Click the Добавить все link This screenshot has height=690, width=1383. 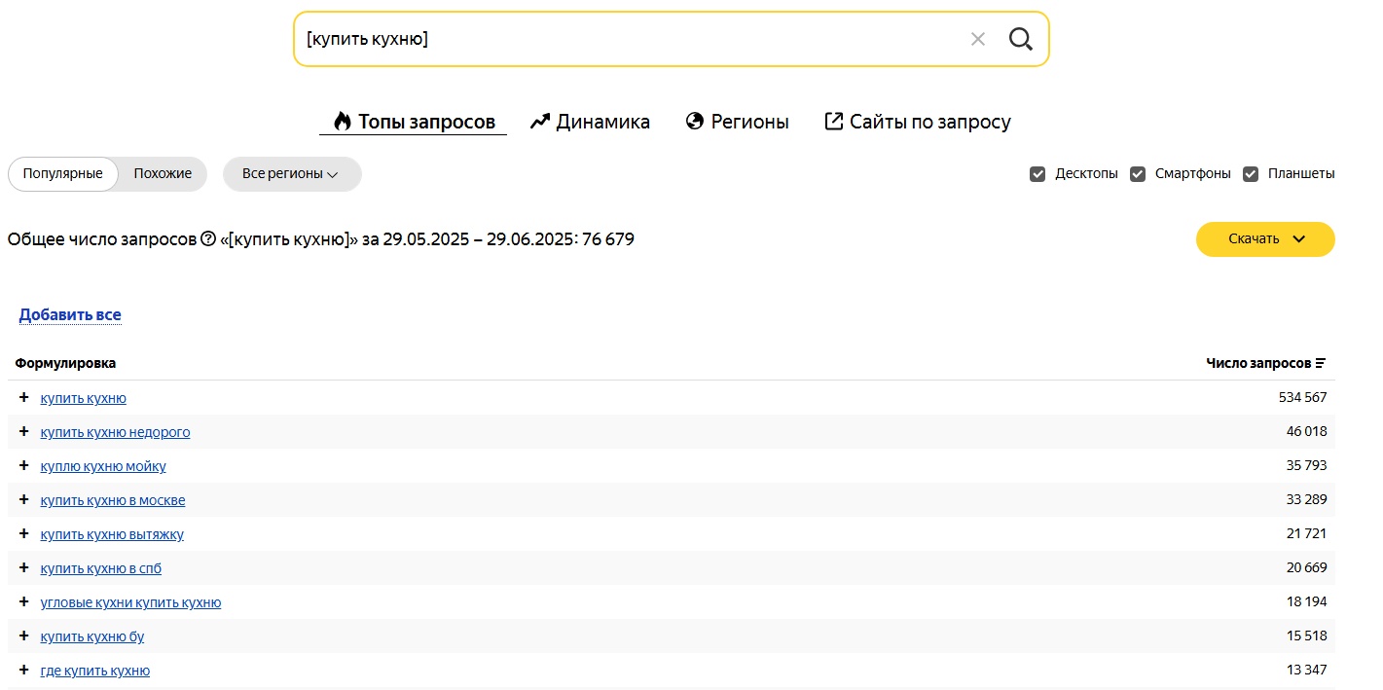(70, 314)
